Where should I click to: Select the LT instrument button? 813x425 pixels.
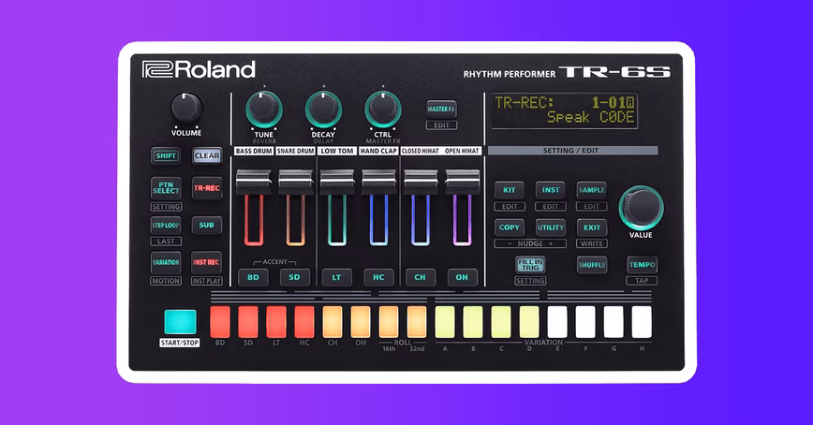[x=336, y=277]
